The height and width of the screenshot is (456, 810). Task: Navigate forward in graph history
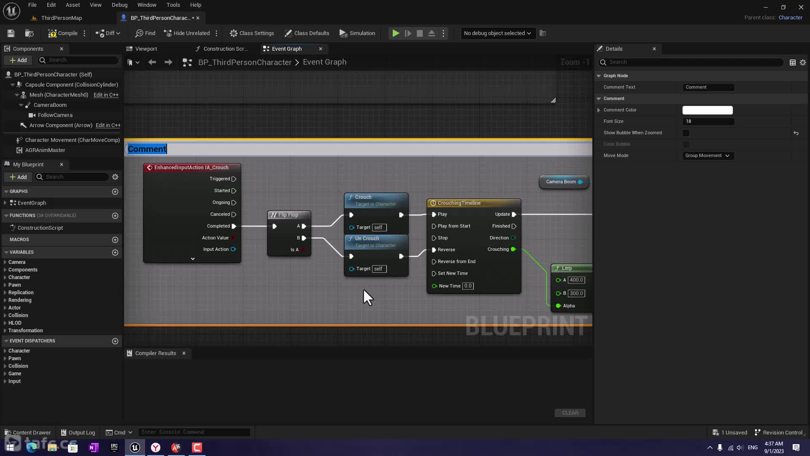tap(168, 62)
